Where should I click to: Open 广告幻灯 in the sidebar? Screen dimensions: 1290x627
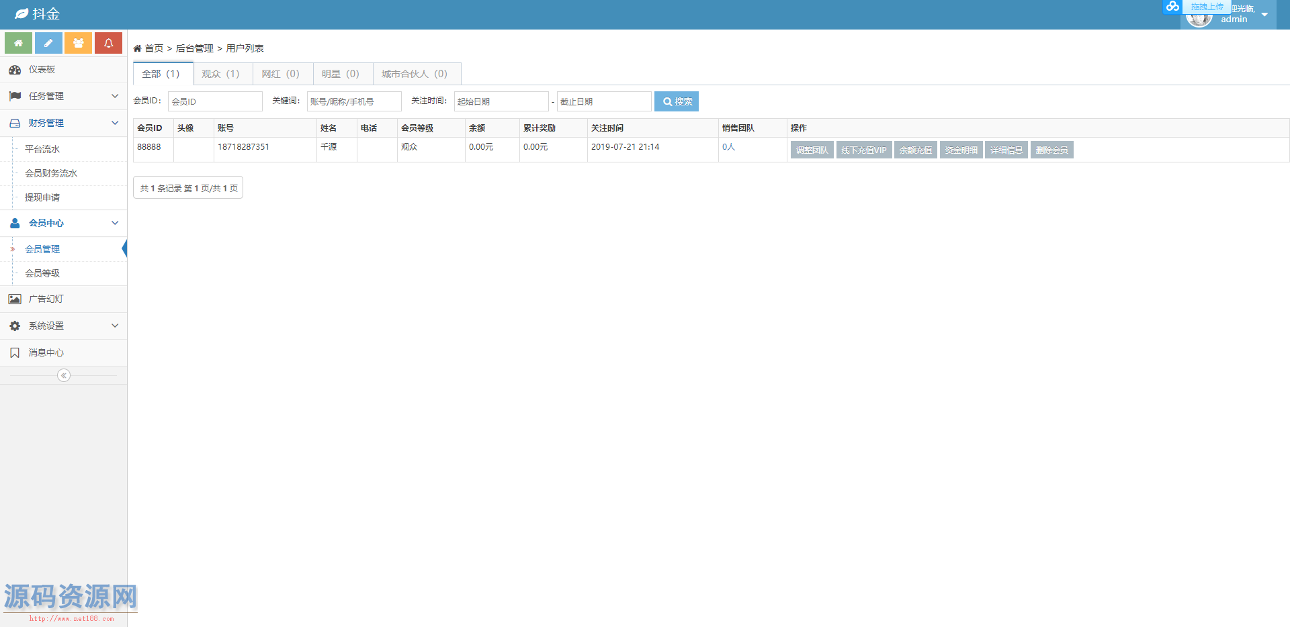tap(46, 299)
